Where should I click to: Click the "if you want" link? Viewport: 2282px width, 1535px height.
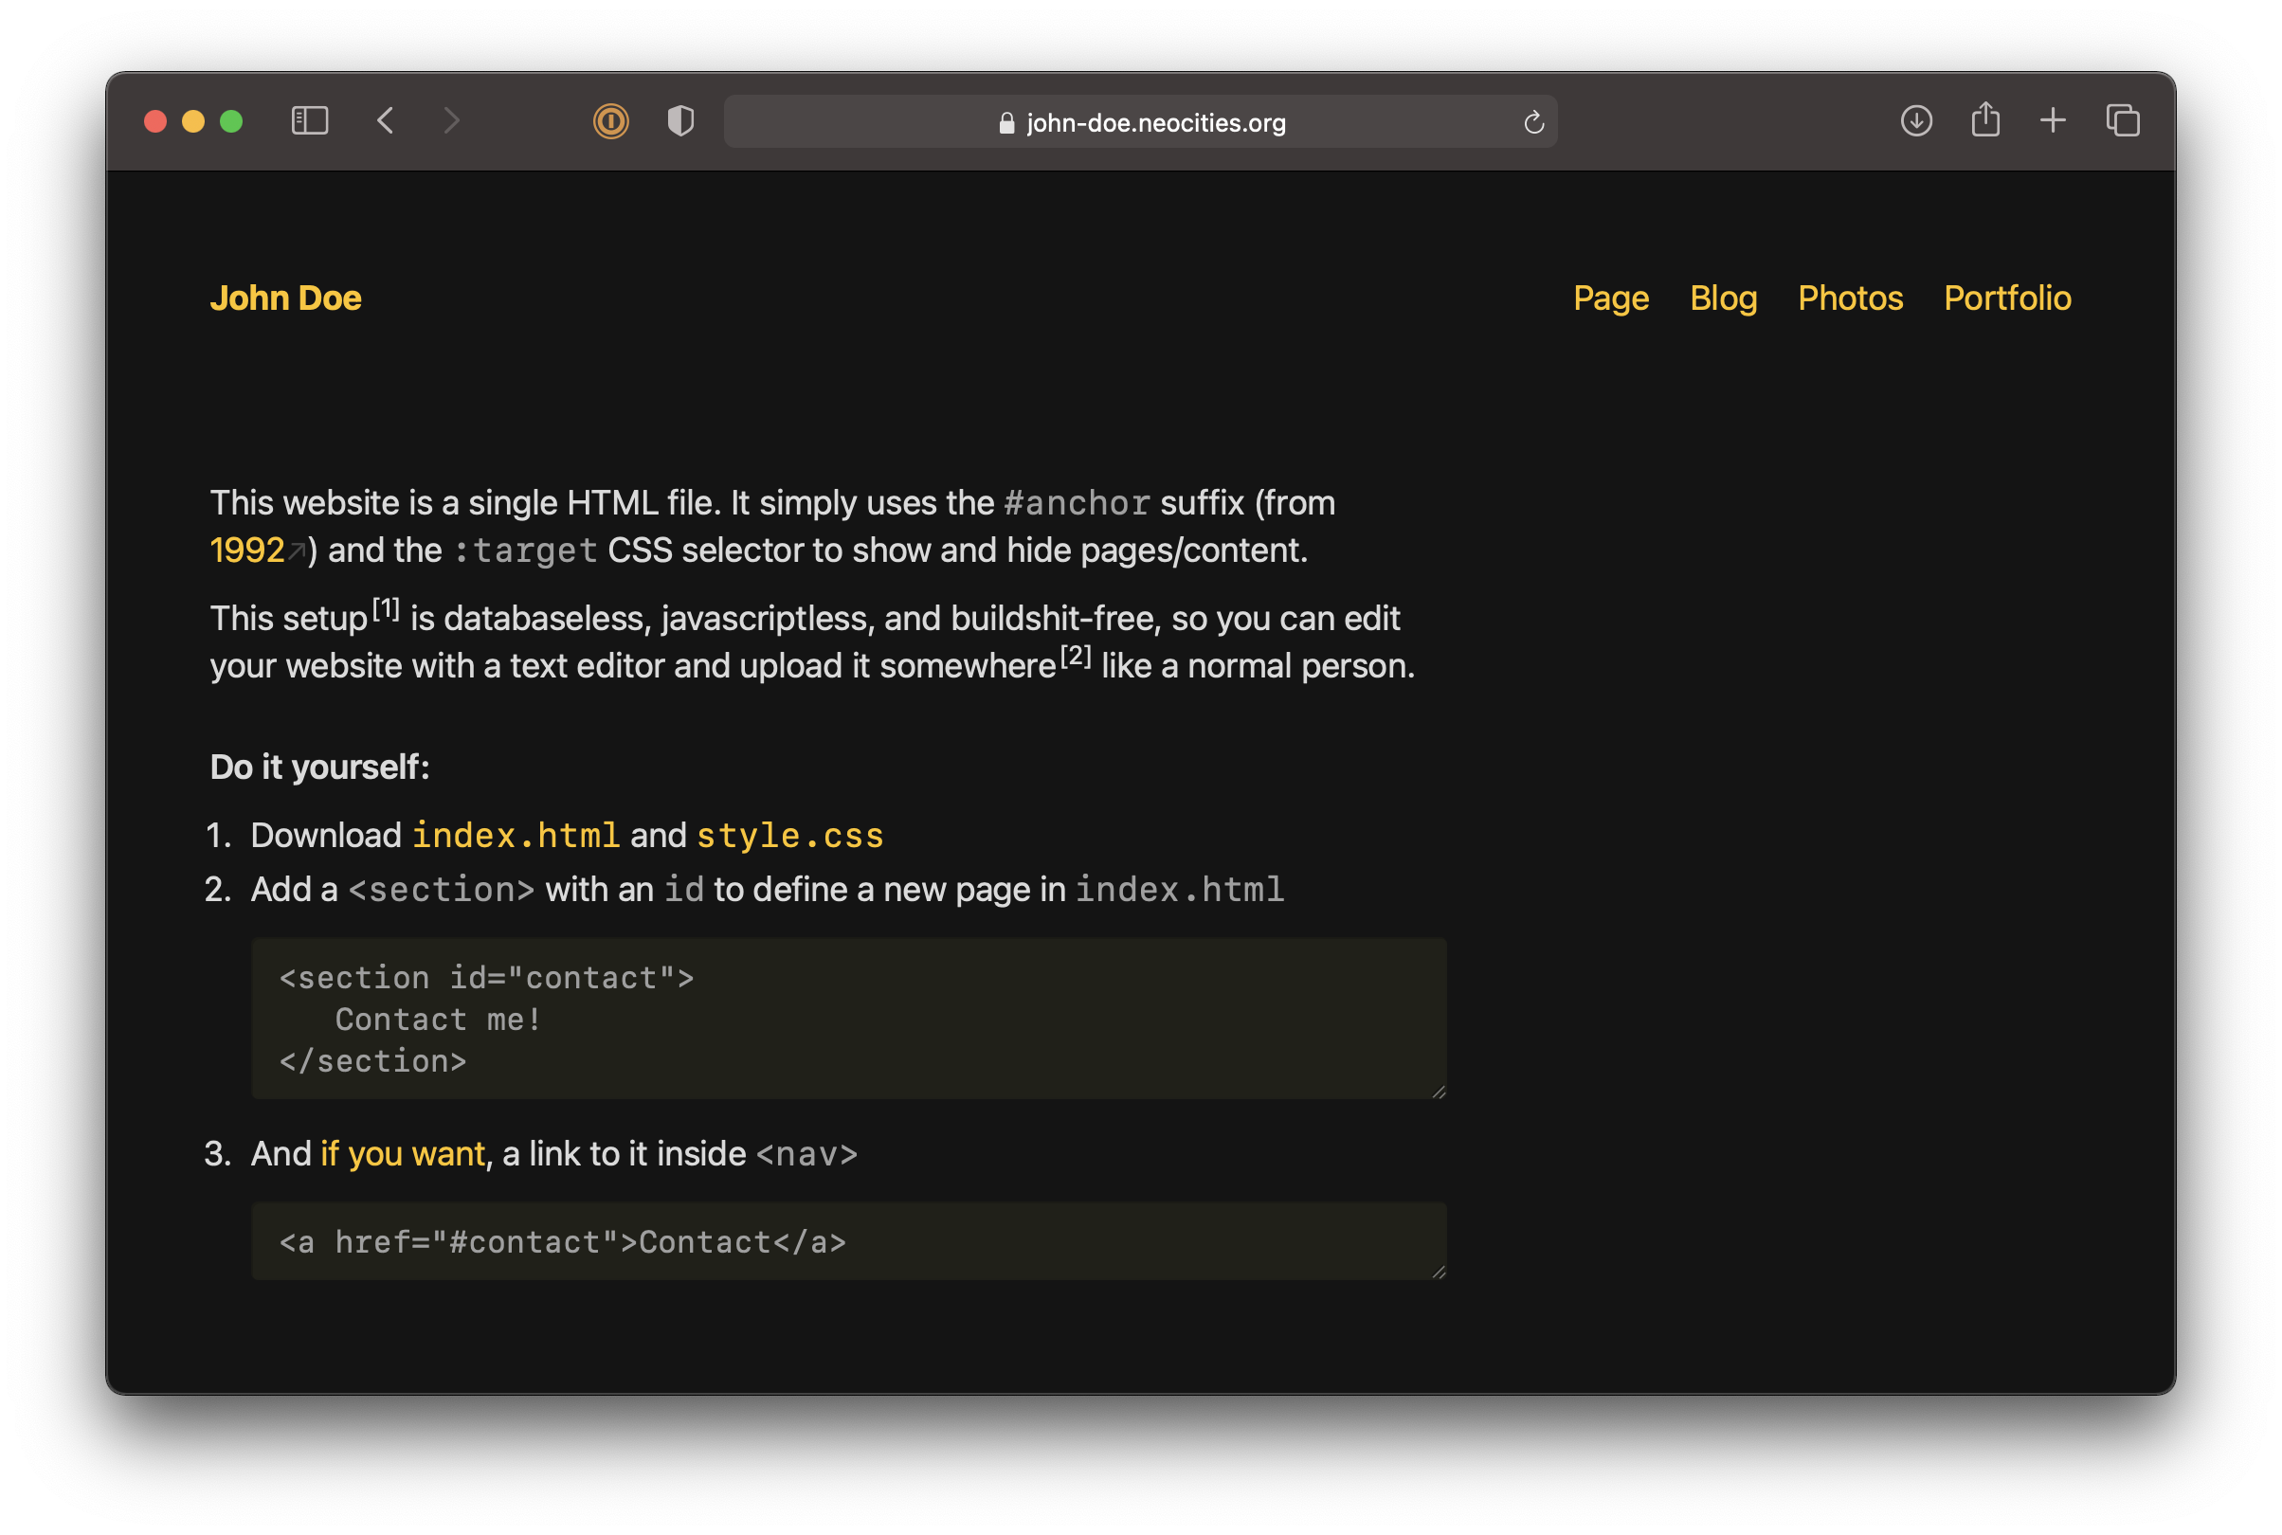(x=403, y=1153)
